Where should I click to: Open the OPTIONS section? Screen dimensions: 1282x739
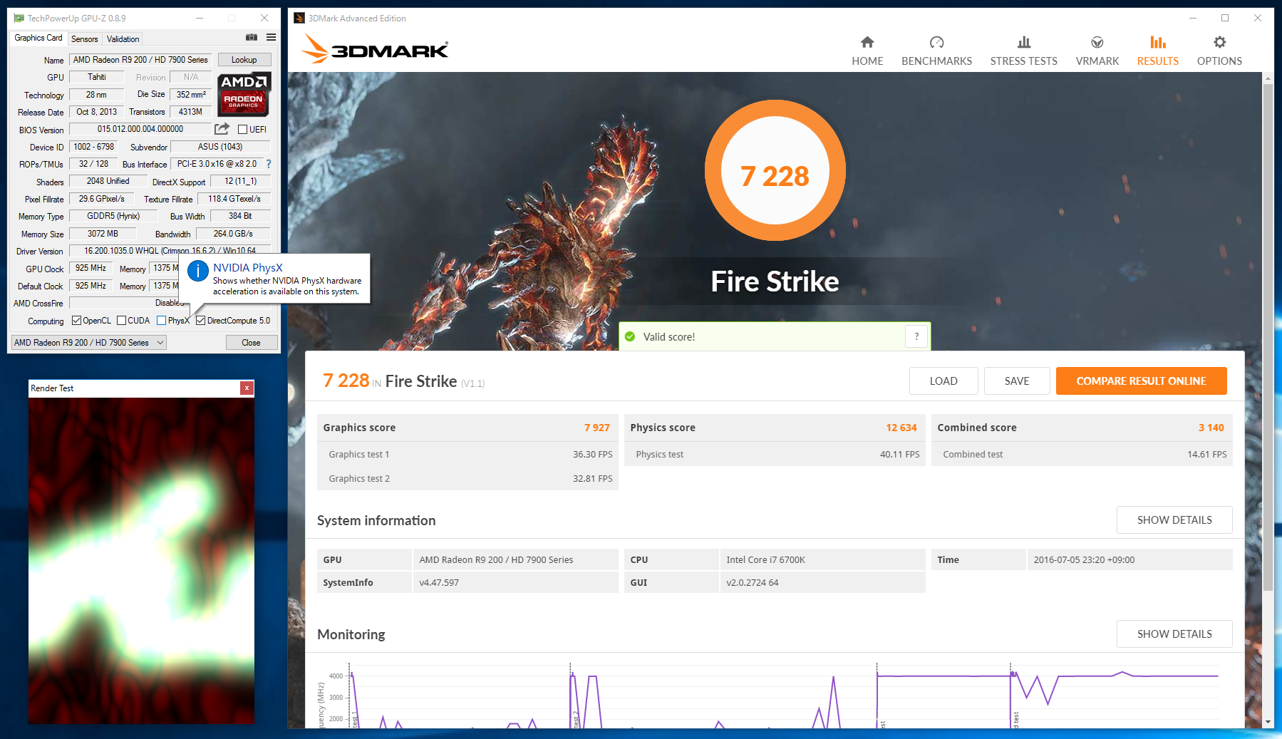click(x=1219, y=51)
